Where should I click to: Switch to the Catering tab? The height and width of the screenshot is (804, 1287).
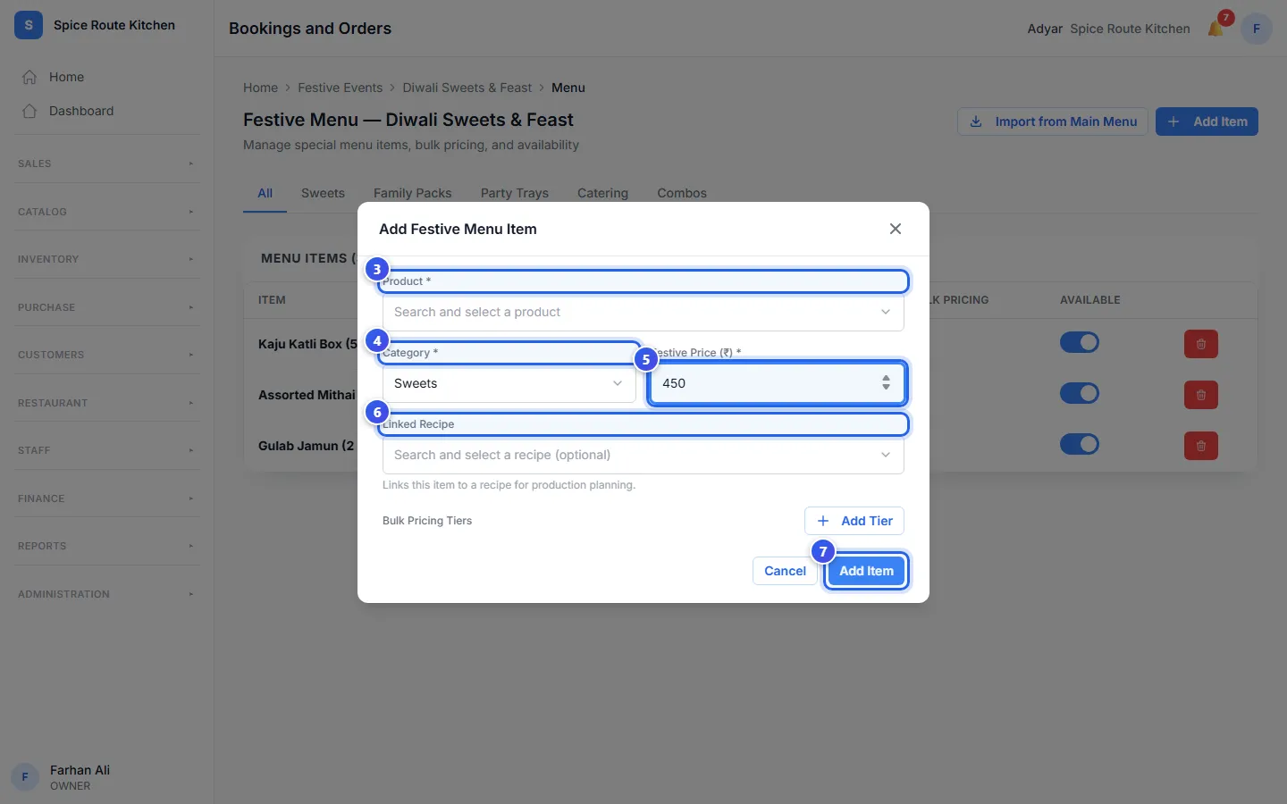602,193
